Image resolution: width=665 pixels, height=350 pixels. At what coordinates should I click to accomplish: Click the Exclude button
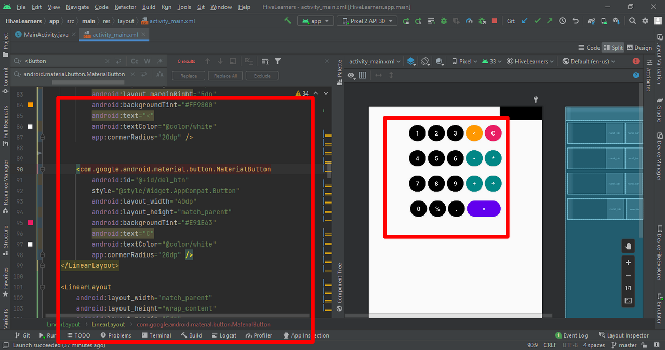click(262, 76)
